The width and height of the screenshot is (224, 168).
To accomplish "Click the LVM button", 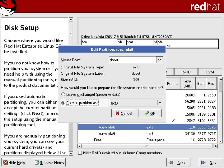I will pyautogui.click(x=210, y=72).
